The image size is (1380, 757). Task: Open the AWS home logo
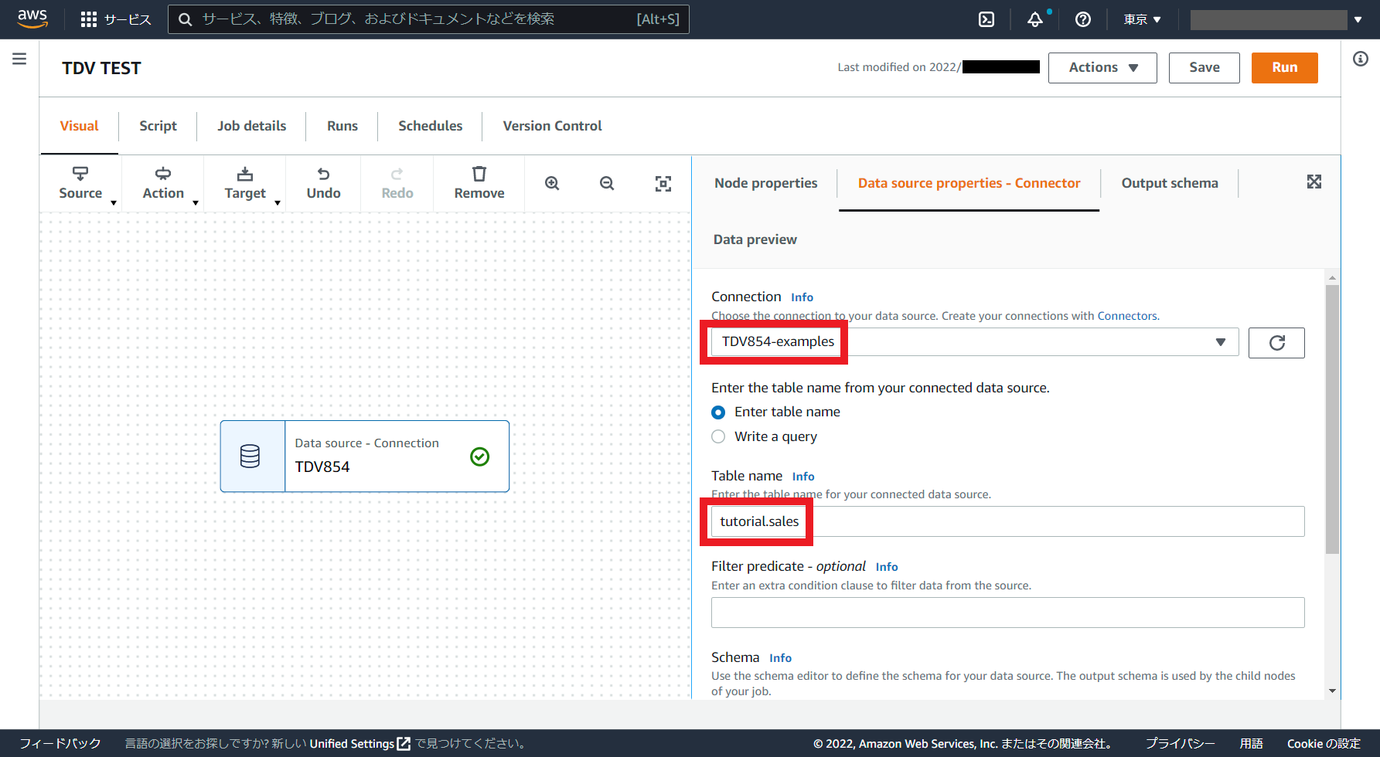[32, 19]
